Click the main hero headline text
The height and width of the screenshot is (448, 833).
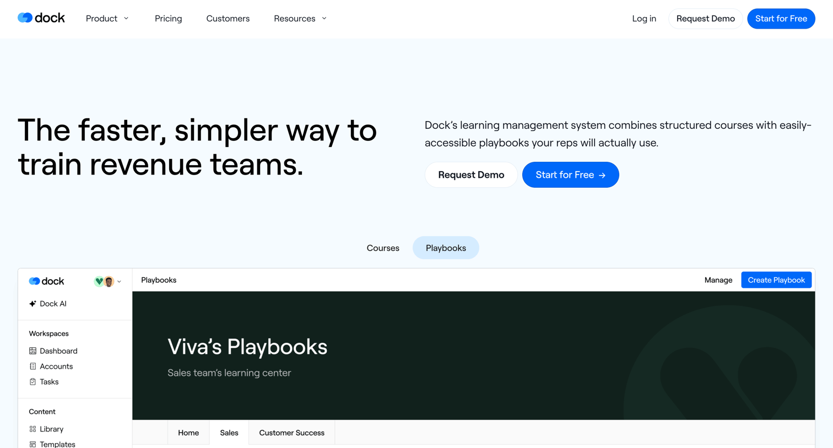coord(197,147)
